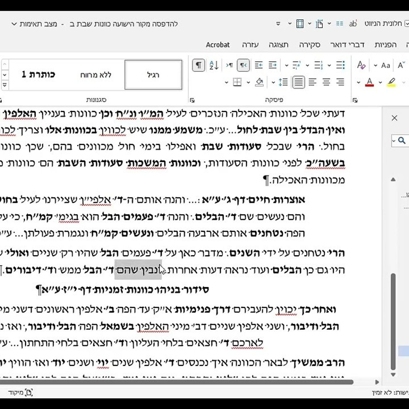Open the עזרה (Help) tab
Screen dimensions: 409x409
[250, 45]
